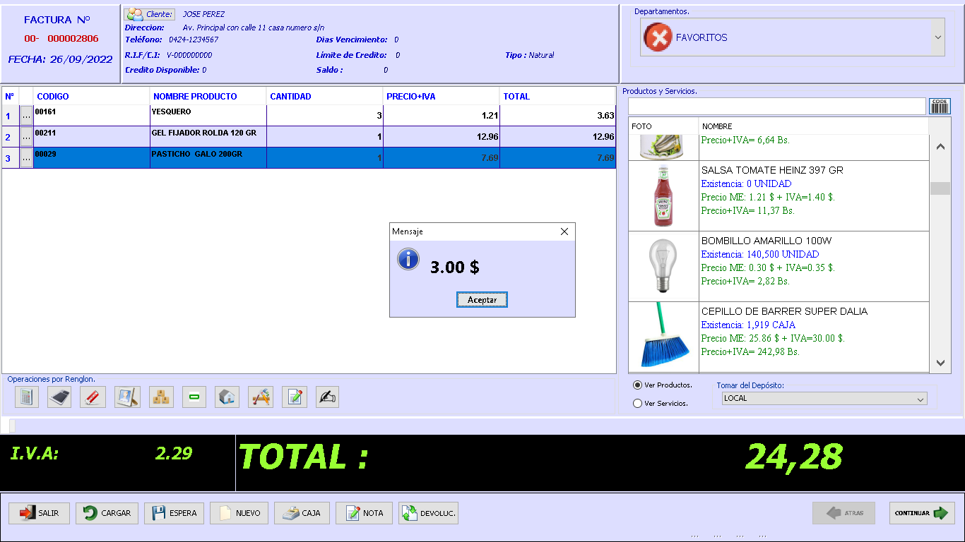Click the CANTIDAD column header
965x542 pixels.
325,96
